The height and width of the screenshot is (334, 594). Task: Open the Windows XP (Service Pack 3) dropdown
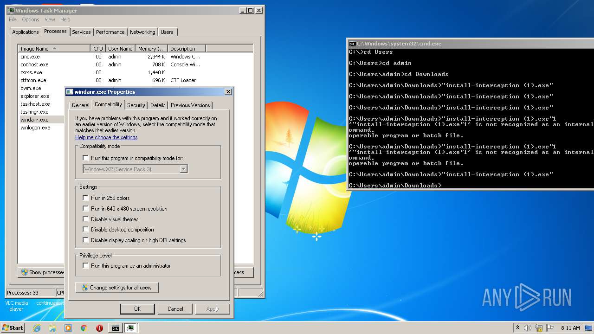[135, 169]
